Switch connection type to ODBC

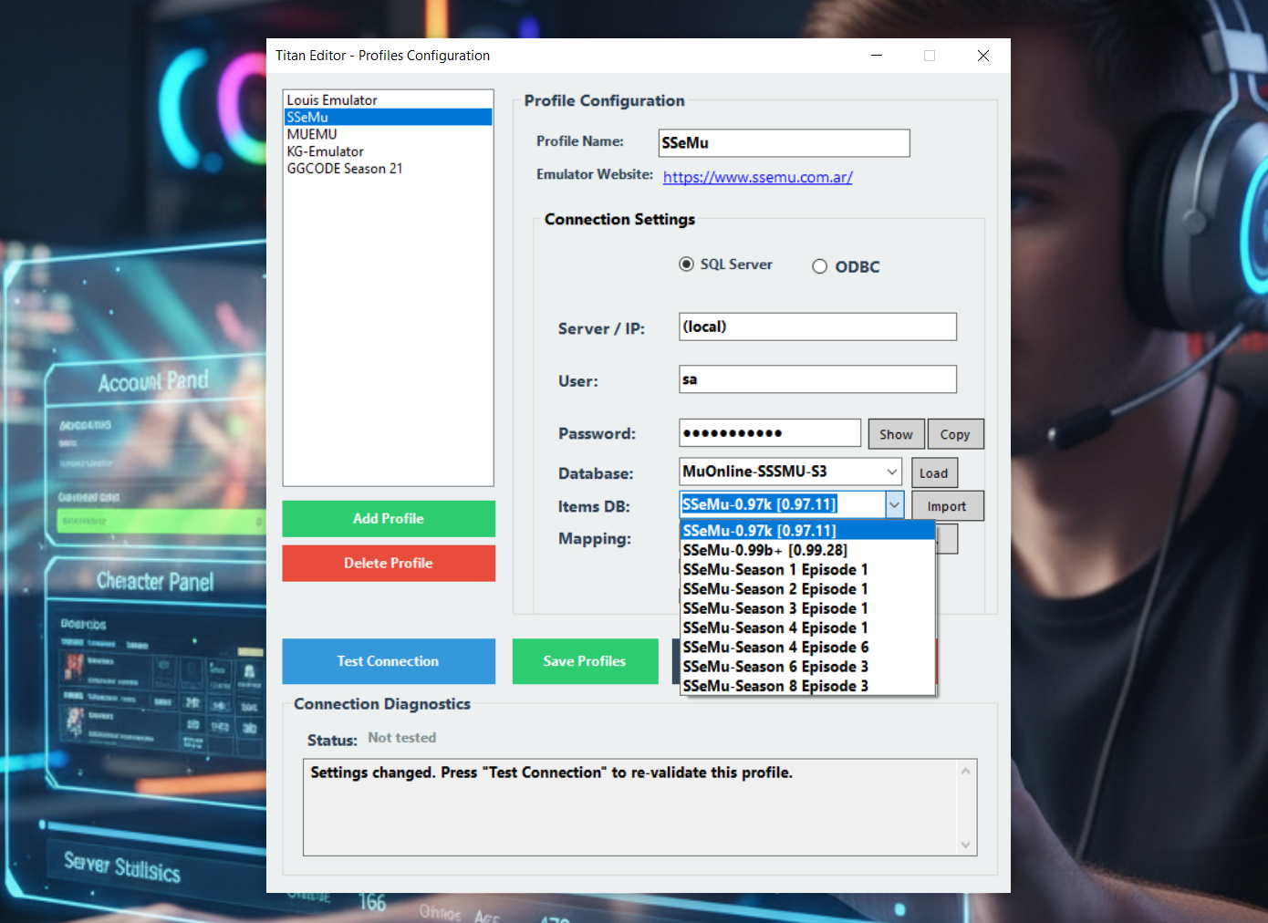819,265
